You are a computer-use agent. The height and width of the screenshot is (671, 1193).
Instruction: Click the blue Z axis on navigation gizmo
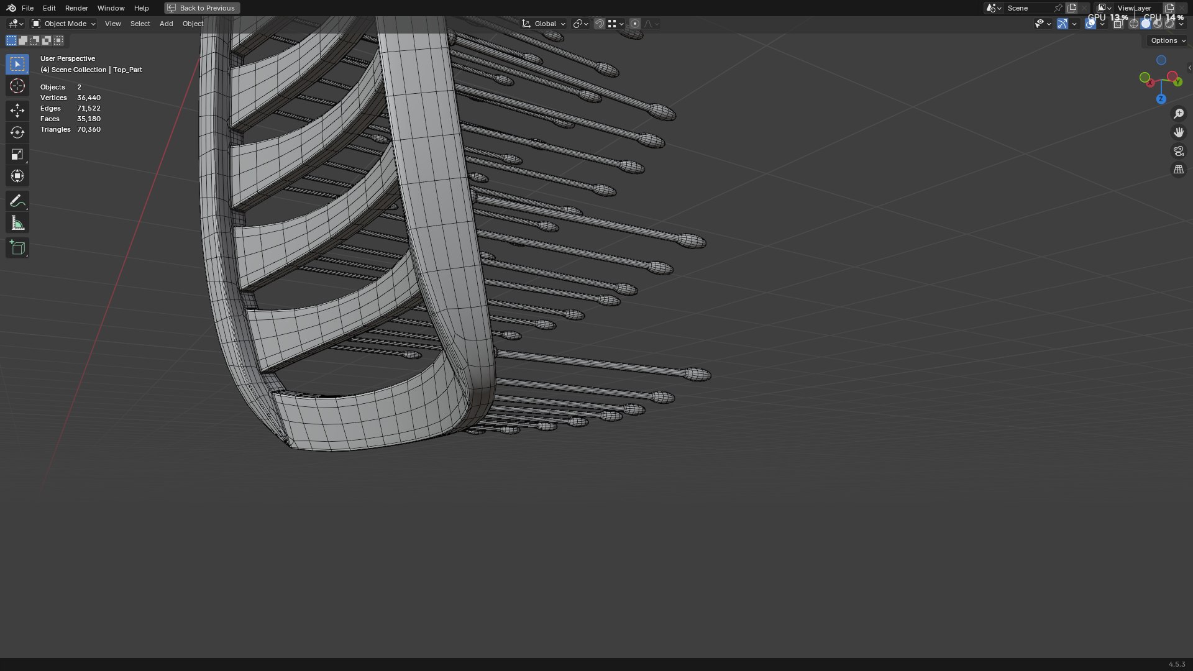pyautogui.click(x=1161, y=99)
